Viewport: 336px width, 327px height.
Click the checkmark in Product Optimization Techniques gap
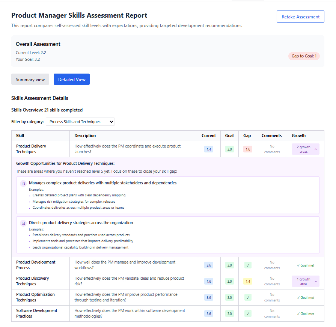tap(248, 298)
